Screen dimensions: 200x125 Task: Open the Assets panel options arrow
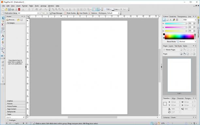tap(22, 17)
